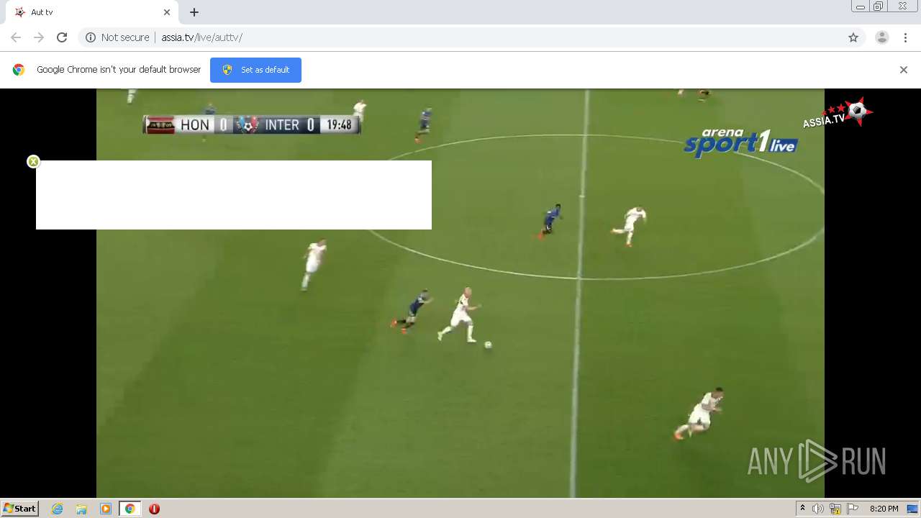Click the soccer video player area
This screenshot has width=921, height=518.
[x=460, y=293]
